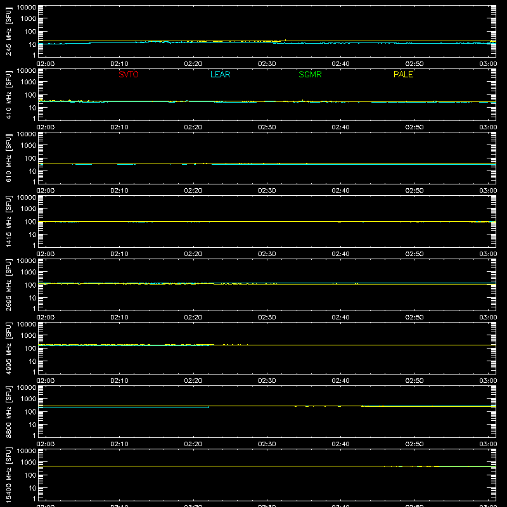Click the 1000 tick of the 15400 MHz plot
The height and width of the screenshot is (507, 507).
tap(29, 463)
